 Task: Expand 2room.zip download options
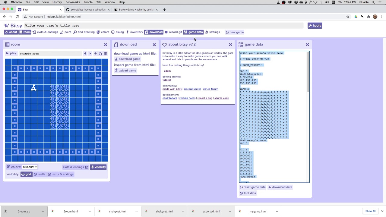[x=43, y=212]
